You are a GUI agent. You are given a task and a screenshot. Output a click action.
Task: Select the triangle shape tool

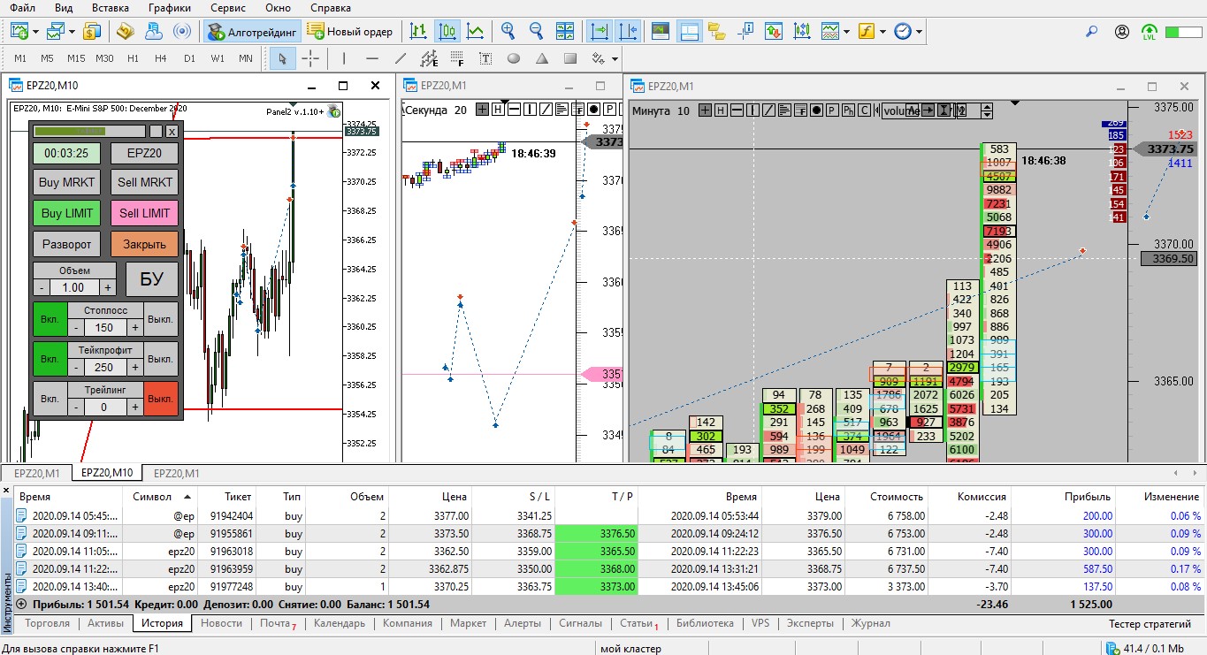coord(542,59)
